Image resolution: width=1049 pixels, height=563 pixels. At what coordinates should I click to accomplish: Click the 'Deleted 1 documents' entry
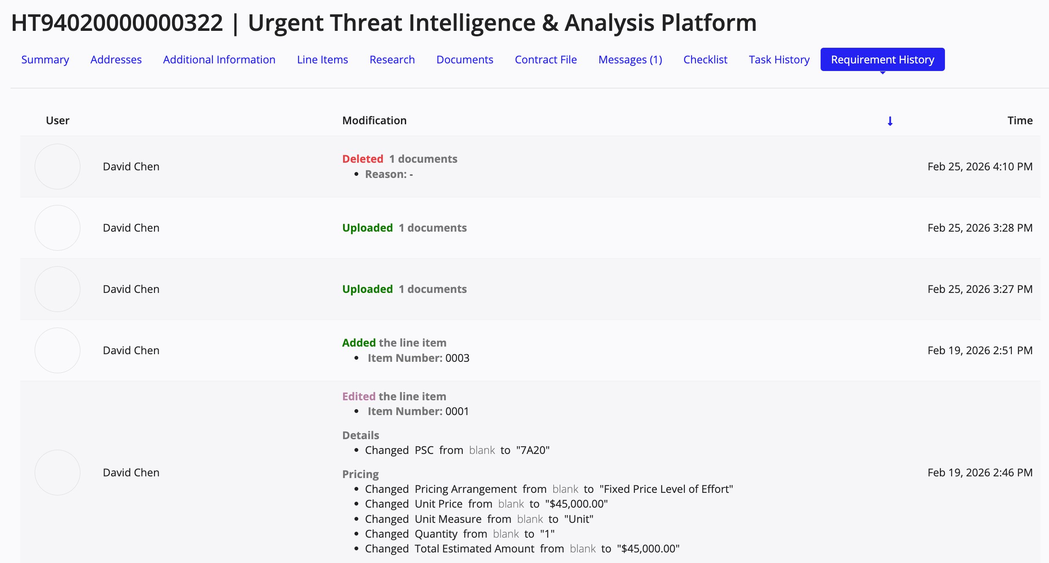400,159
